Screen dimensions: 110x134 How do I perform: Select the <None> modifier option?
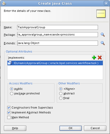tap(61, 89)
